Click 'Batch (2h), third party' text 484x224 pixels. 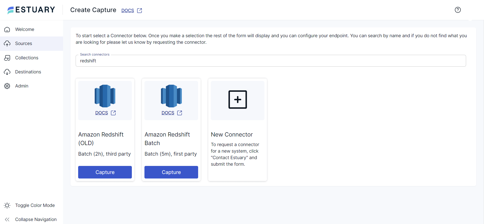[x=105, y=154]
